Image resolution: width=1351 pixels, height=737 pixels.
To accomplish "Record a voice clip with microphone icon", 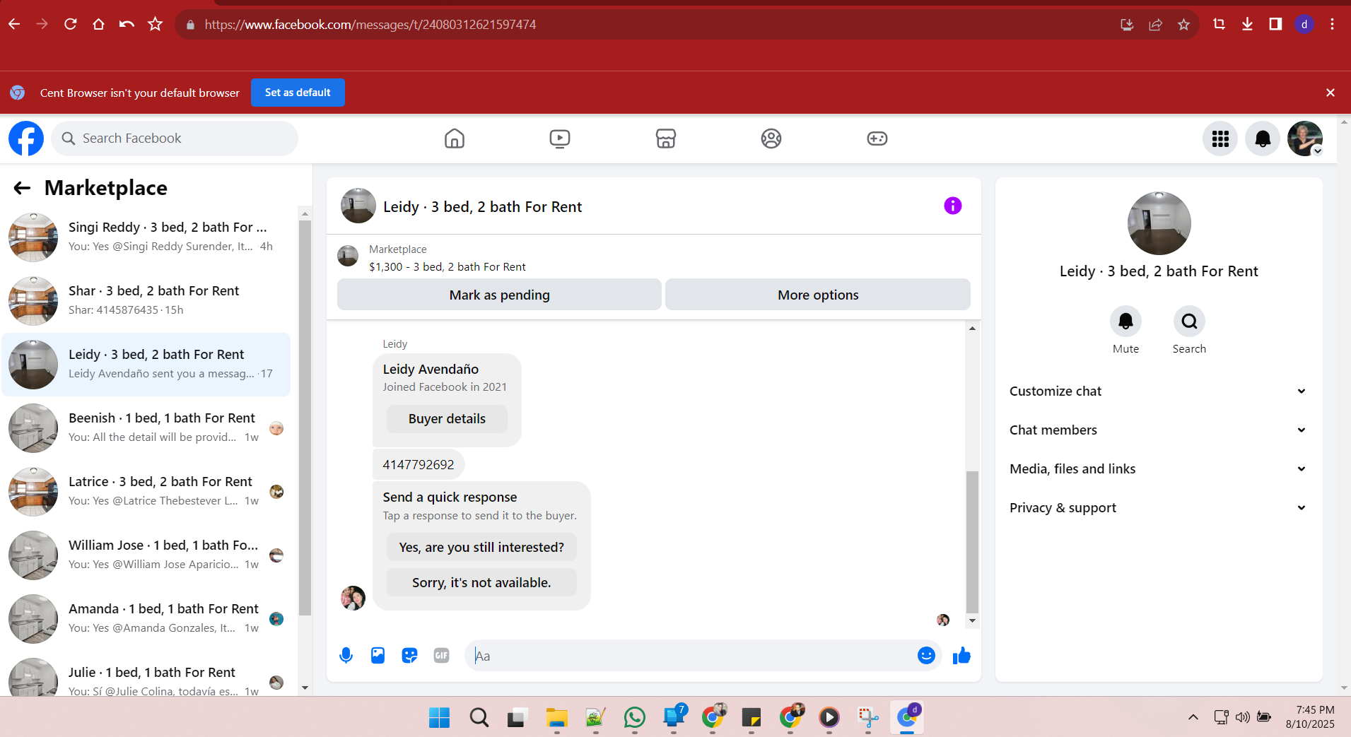I will pos(346,656).
